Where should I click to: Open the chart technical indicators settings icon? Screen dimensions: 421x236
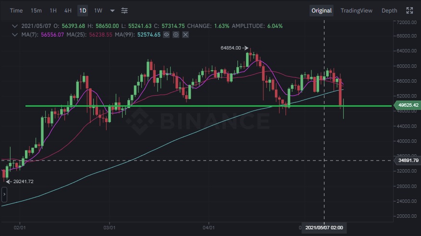pos(124,11)
